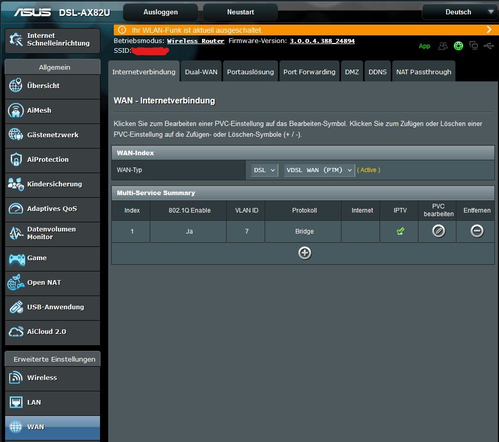Click the Neustart button
Screen dimensions: 499x442
point(241,12)
